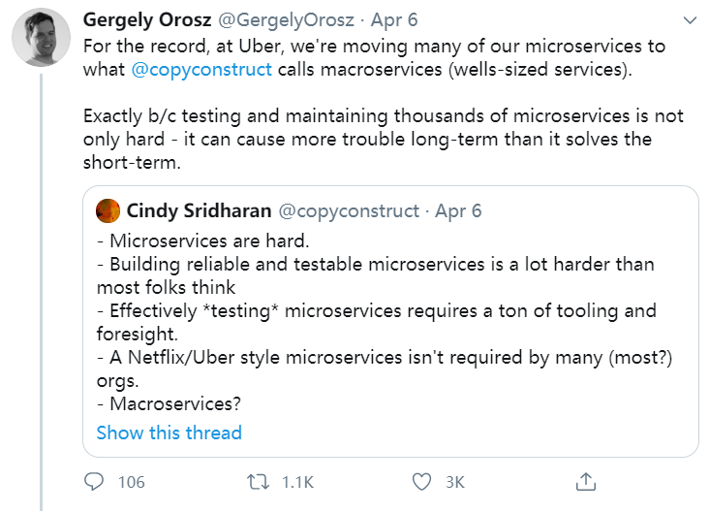710x513 pixels.
Task: Click the 1.1K retweet count
Action: tap(297, 482)
